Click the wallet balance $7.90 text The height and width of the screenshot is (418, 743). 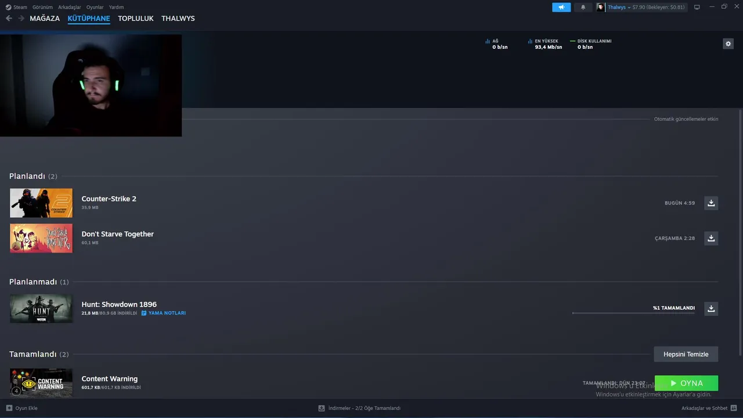659,7
